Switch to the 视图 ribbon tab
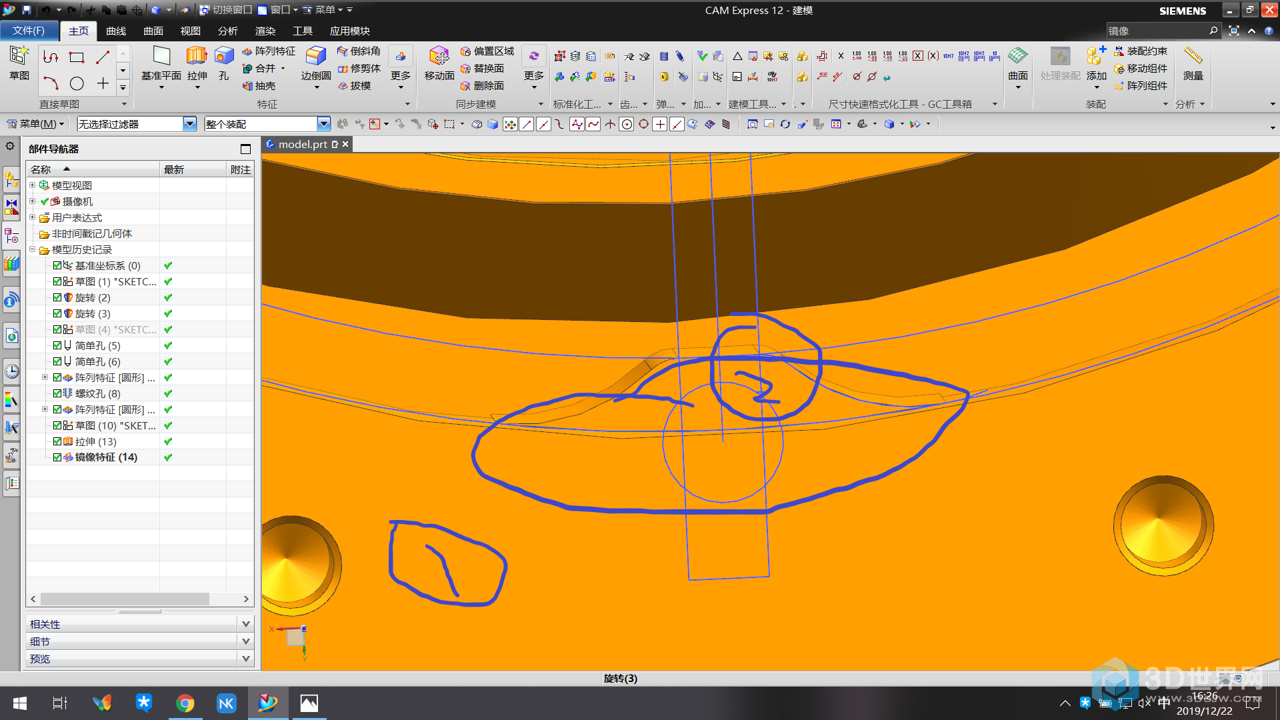1280x720 pixels. [191, 31]
